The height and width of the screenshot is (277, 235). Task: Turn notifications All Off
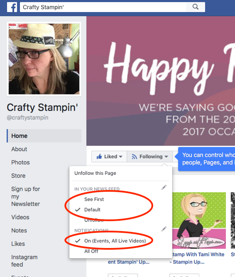[x=91, y=251]
